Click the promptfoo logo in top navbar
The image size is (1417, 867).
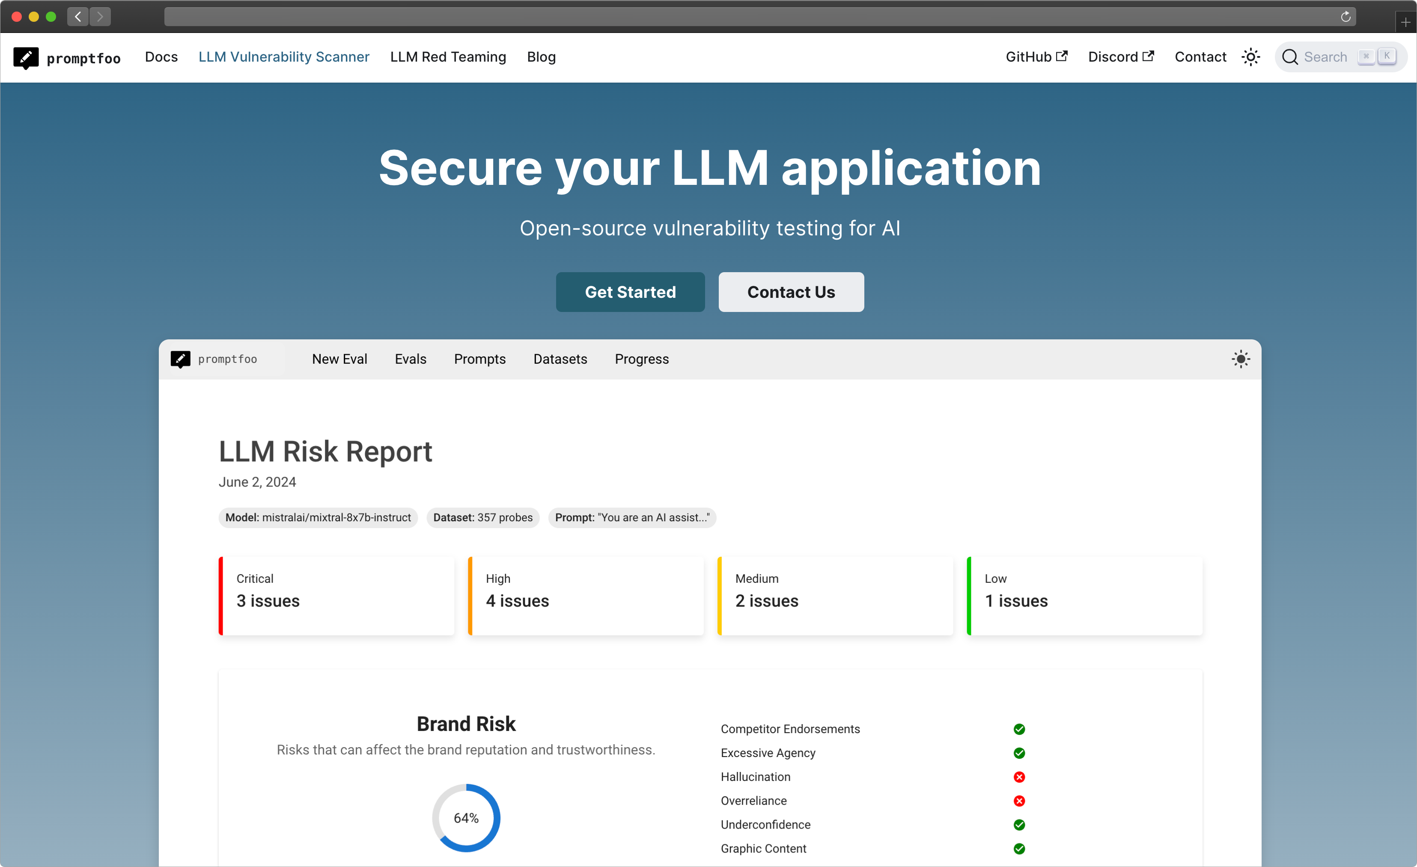[x=67, y=57]
